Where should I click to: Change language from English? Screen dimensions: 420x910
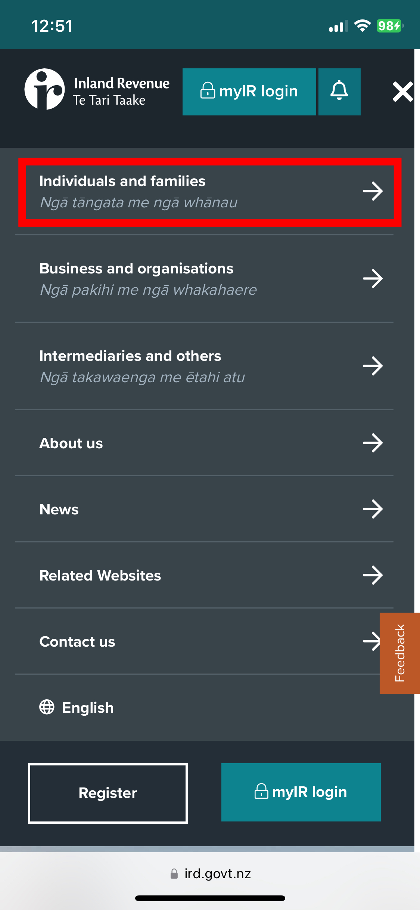[88, 708]
